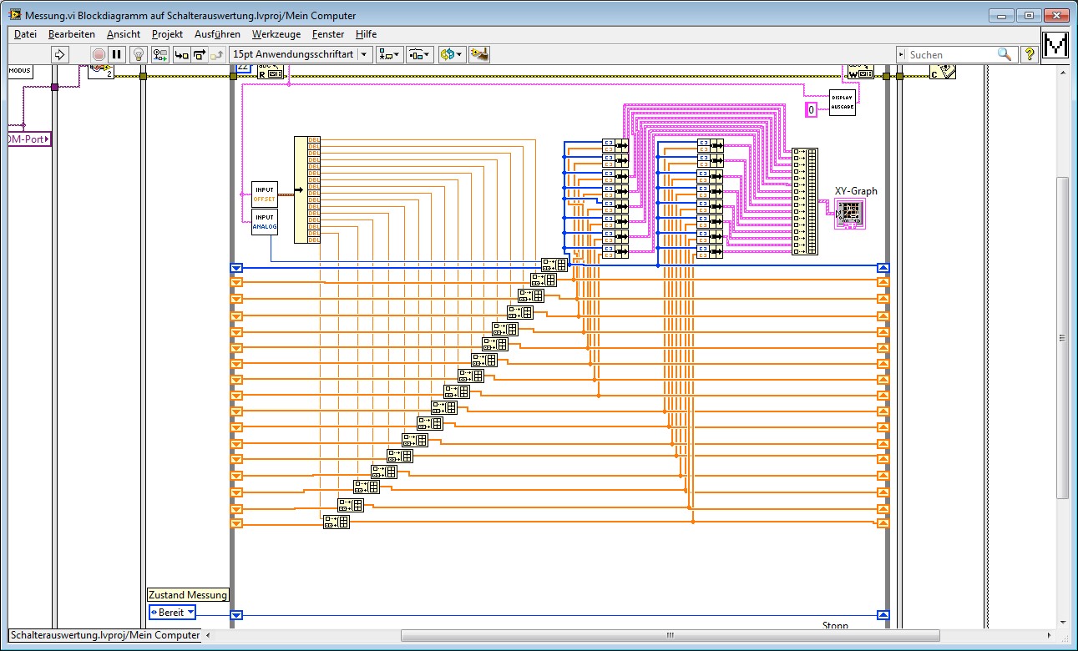Viewport: 1078px width, 651px height.
Task: Toggle the retain wire values button
Action: click(160, 54)
